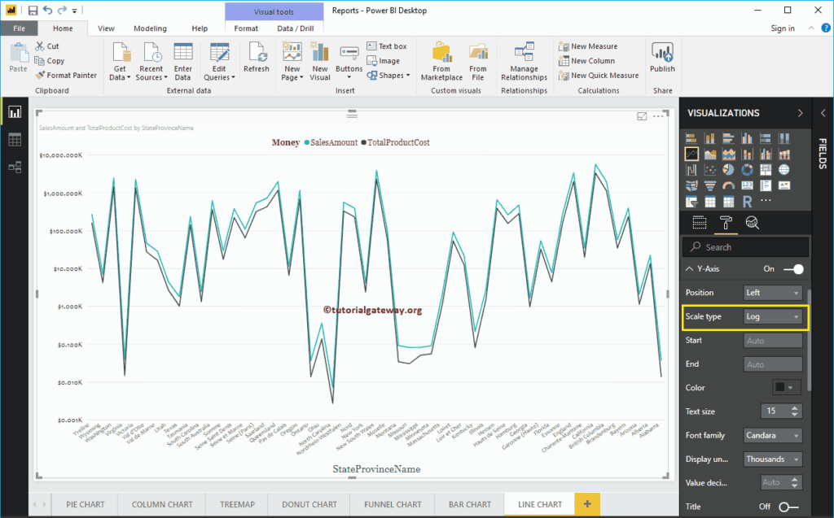
Task: Click the Format Painter tool
Action: click(x=65, y=75)
